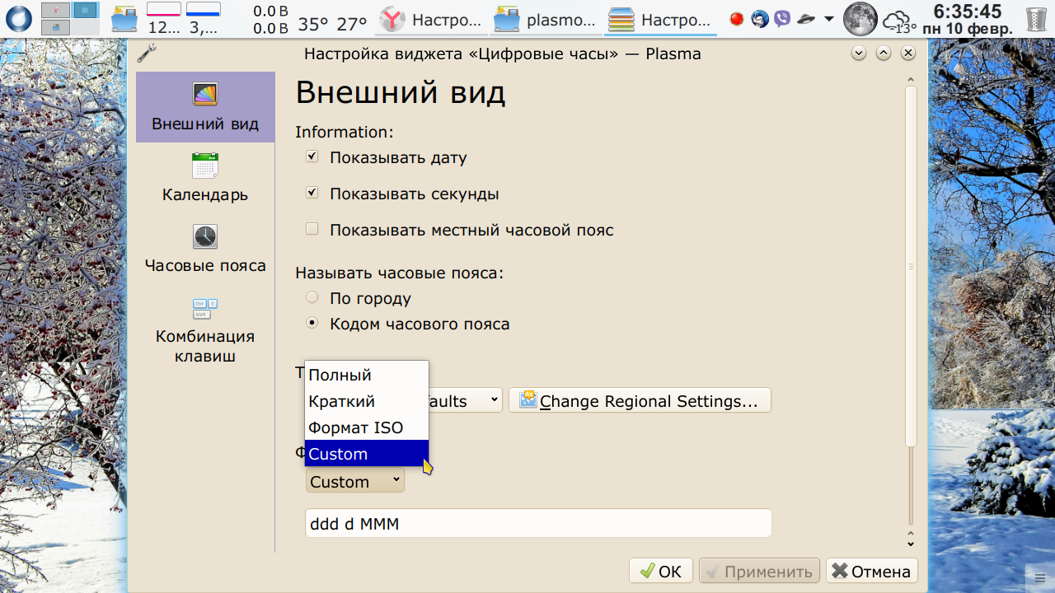Choose Custom from the date format list

[367, 454]
